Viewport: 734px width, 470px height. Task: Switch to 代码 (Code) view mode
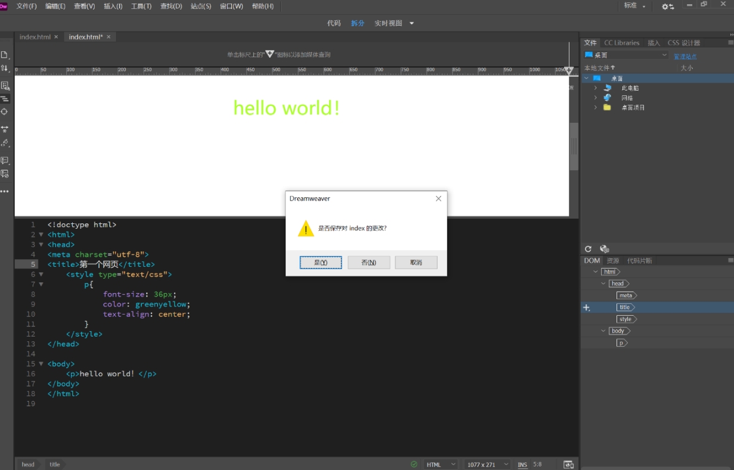click(x=334, y=23)
